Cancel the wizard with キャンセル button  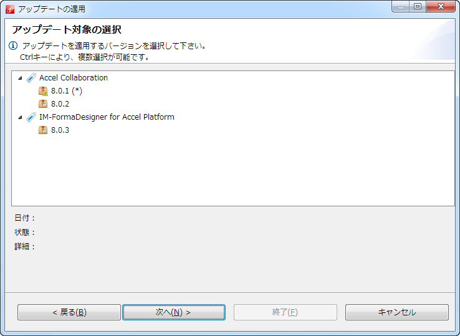pos(397,312)
